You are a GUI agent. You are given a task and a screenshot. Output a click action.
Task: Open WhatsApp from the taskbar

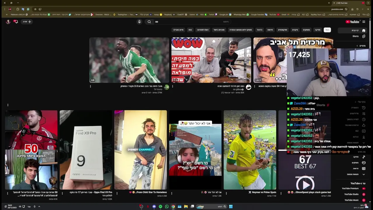tap(167, 206)
